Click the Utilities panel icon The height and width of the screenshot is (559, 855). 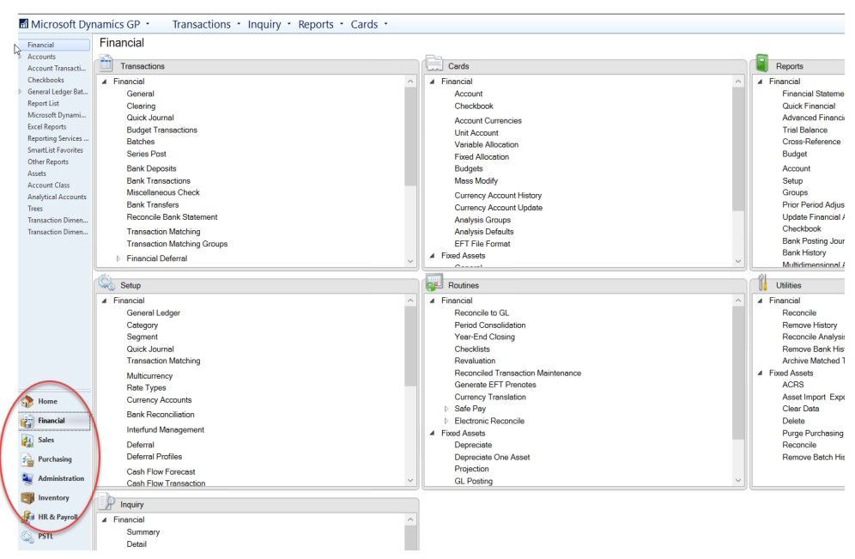(765, 284)
